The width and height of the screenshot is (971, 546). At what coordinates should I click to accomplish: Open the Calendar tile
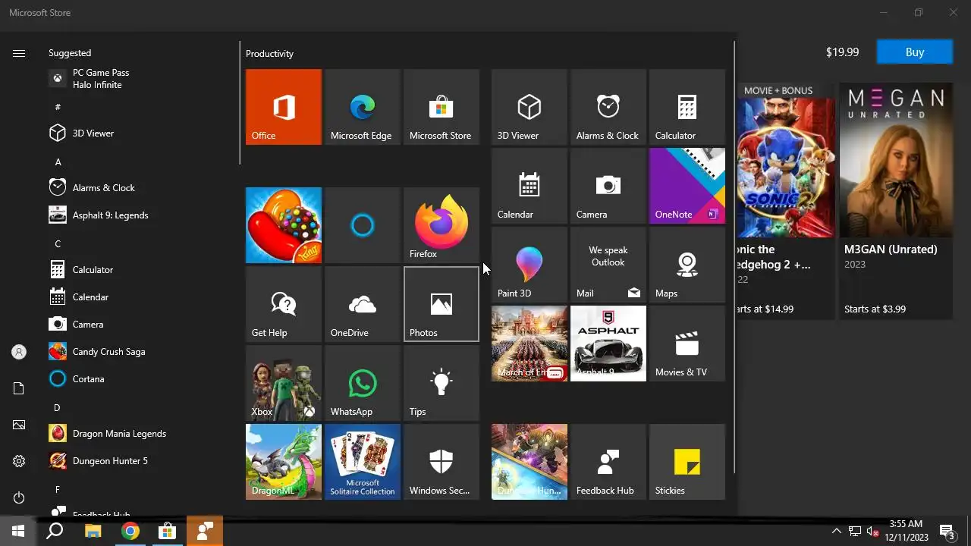click(x=529, y=186)
